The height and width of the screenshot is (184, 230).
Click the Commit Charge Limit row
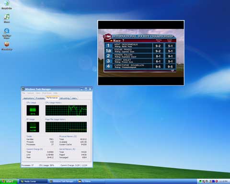(x=40, y=155)
